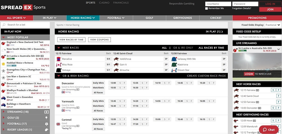Click View Races By Time button
Image resolution: width=282 pixels, height=134 pixels.
(x=71, y=40)
